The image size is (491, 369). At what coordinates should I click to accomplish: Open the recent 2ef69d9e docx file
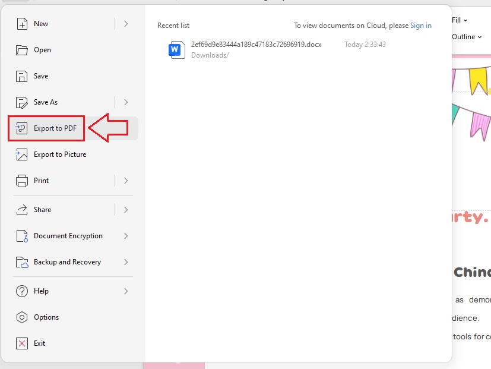(255, 43)
